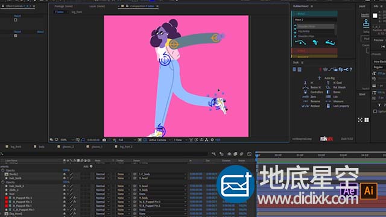Click Duik Rename tool
Viewport: 386px width, 217px height.
311,101
